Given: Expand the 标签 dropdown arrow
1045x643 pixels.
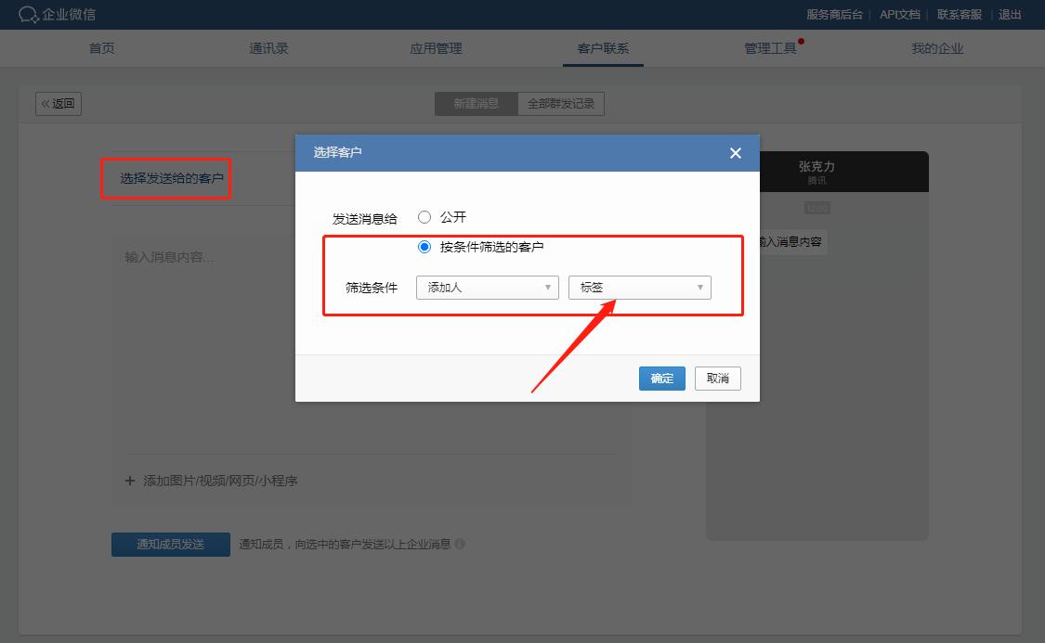Looking at the screenshot, I should [699, 288].
